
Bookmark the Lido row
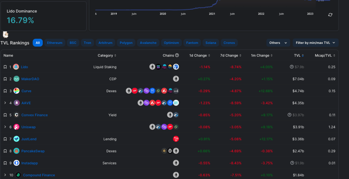[5, 67]
